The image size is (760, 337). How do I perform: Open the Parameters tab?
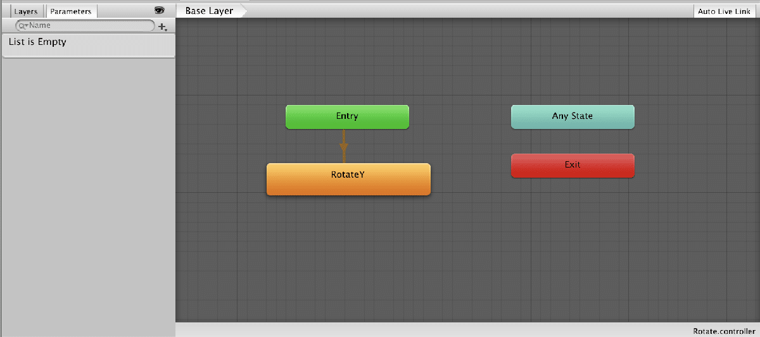tap(71, 11)
